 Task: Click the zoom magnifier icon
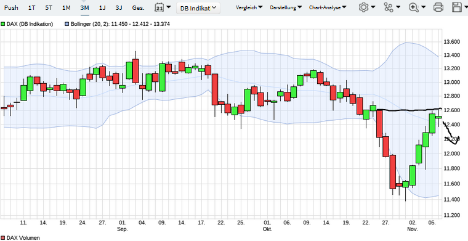coord(413,7)
